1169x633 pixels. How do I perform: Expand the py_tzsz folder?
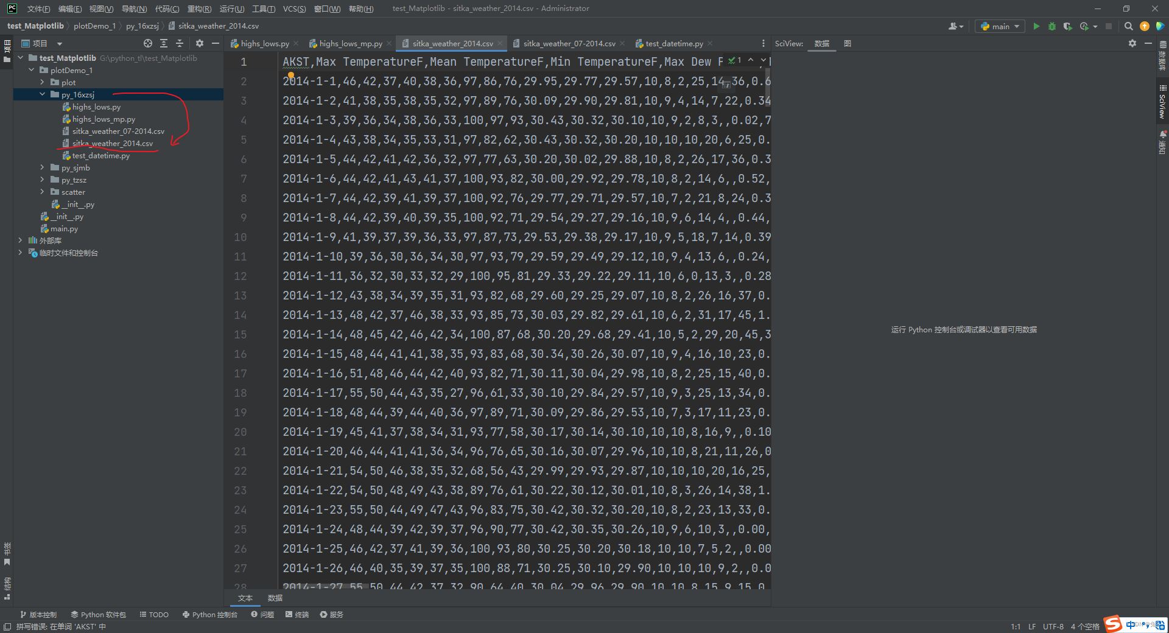point(43,180)
